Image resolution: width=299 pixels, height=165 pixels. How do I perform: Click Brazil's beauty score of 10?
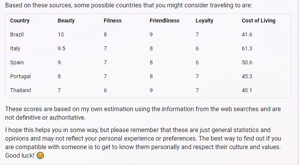click(61, 34)
